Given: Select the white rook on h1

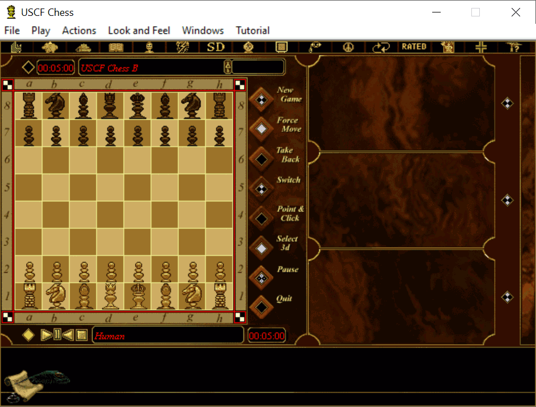Looking at the screenshot, I should (x=220, y=296).
